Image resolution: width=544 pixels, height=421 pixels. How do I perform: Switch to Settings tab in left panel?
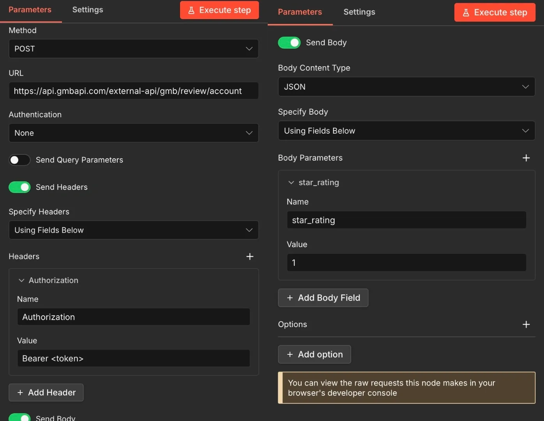click(x=88, y=10)
